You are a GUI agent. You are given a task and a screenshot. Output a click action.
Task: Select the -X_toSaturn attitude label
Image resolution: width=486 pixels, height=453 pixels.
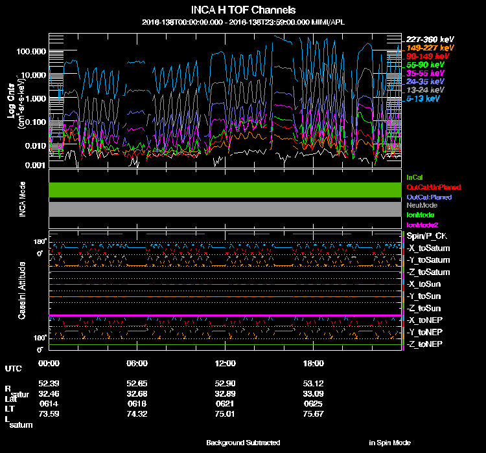(x=428, y=248)
